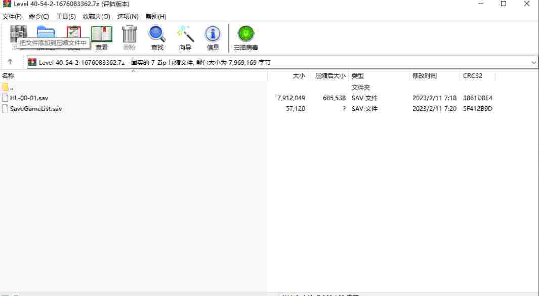Click the parent folder '..' icon
Image resolution: width=539 pixels, height=296 pixels.
click(x=5, y=88)
